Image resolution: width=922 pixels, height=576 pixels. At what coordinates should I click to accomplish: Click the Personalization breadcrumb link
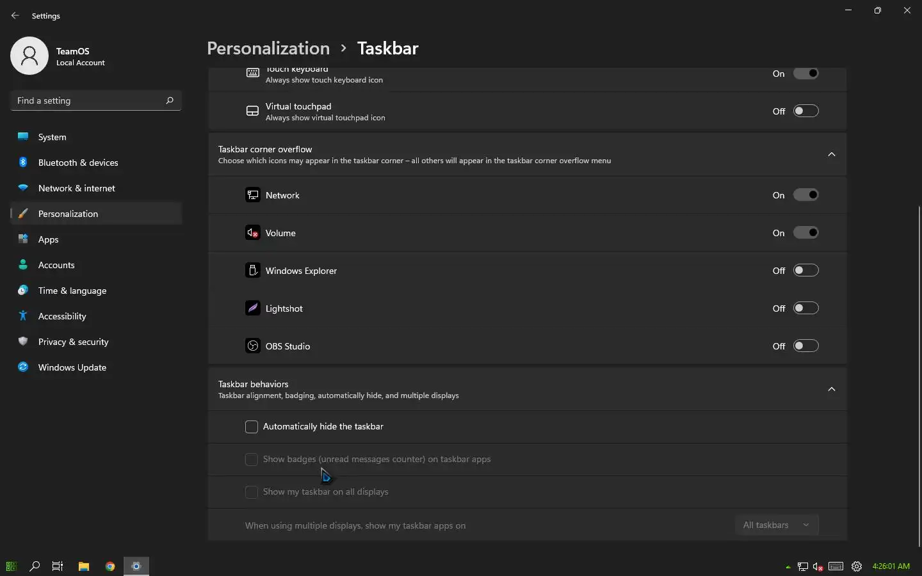(x=268, y=49)
